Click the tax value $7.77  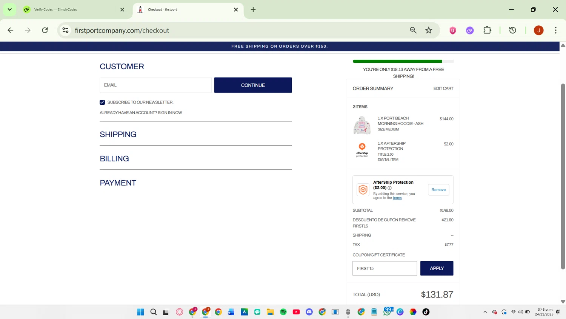click(449, 245)
